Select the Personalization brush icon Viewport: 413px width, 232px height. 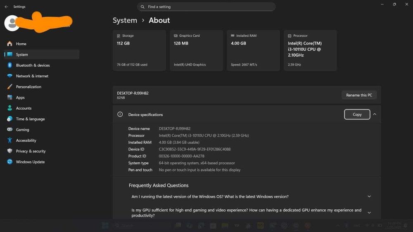click(x=9, y=87)
